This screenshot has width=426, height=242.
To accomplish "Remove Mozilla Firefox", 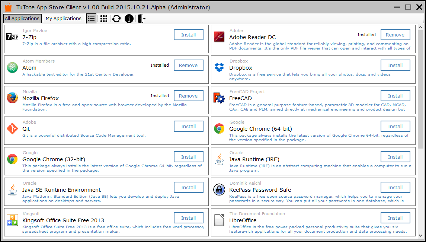I will 189,96.
